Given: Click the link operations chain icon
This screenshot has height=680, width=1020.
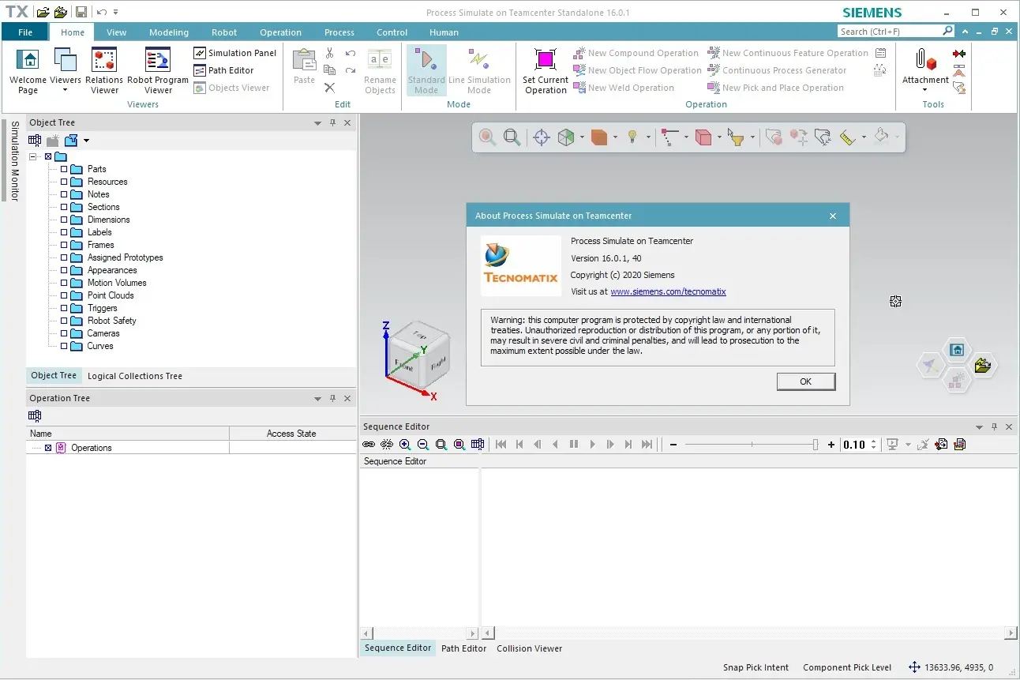Looking at the screenshot, I should point(369,445).
